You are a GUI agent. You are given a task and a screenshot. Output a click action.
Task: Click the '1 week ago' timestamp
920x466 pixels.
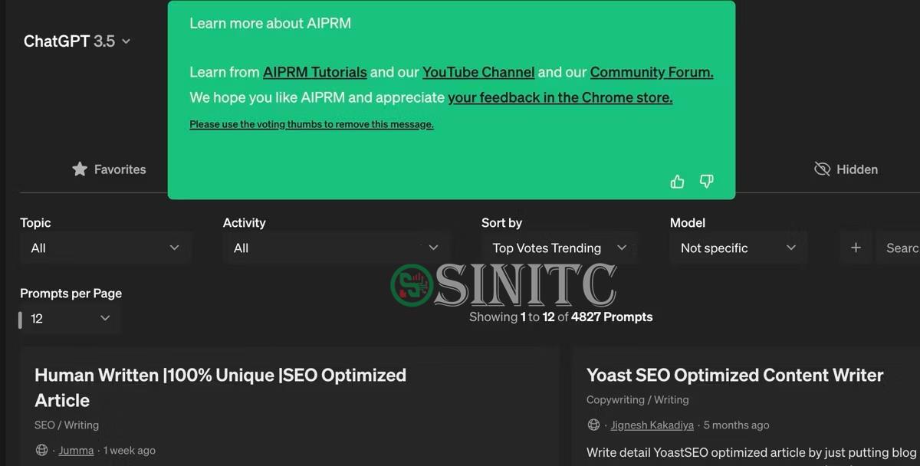pos(130,450)
